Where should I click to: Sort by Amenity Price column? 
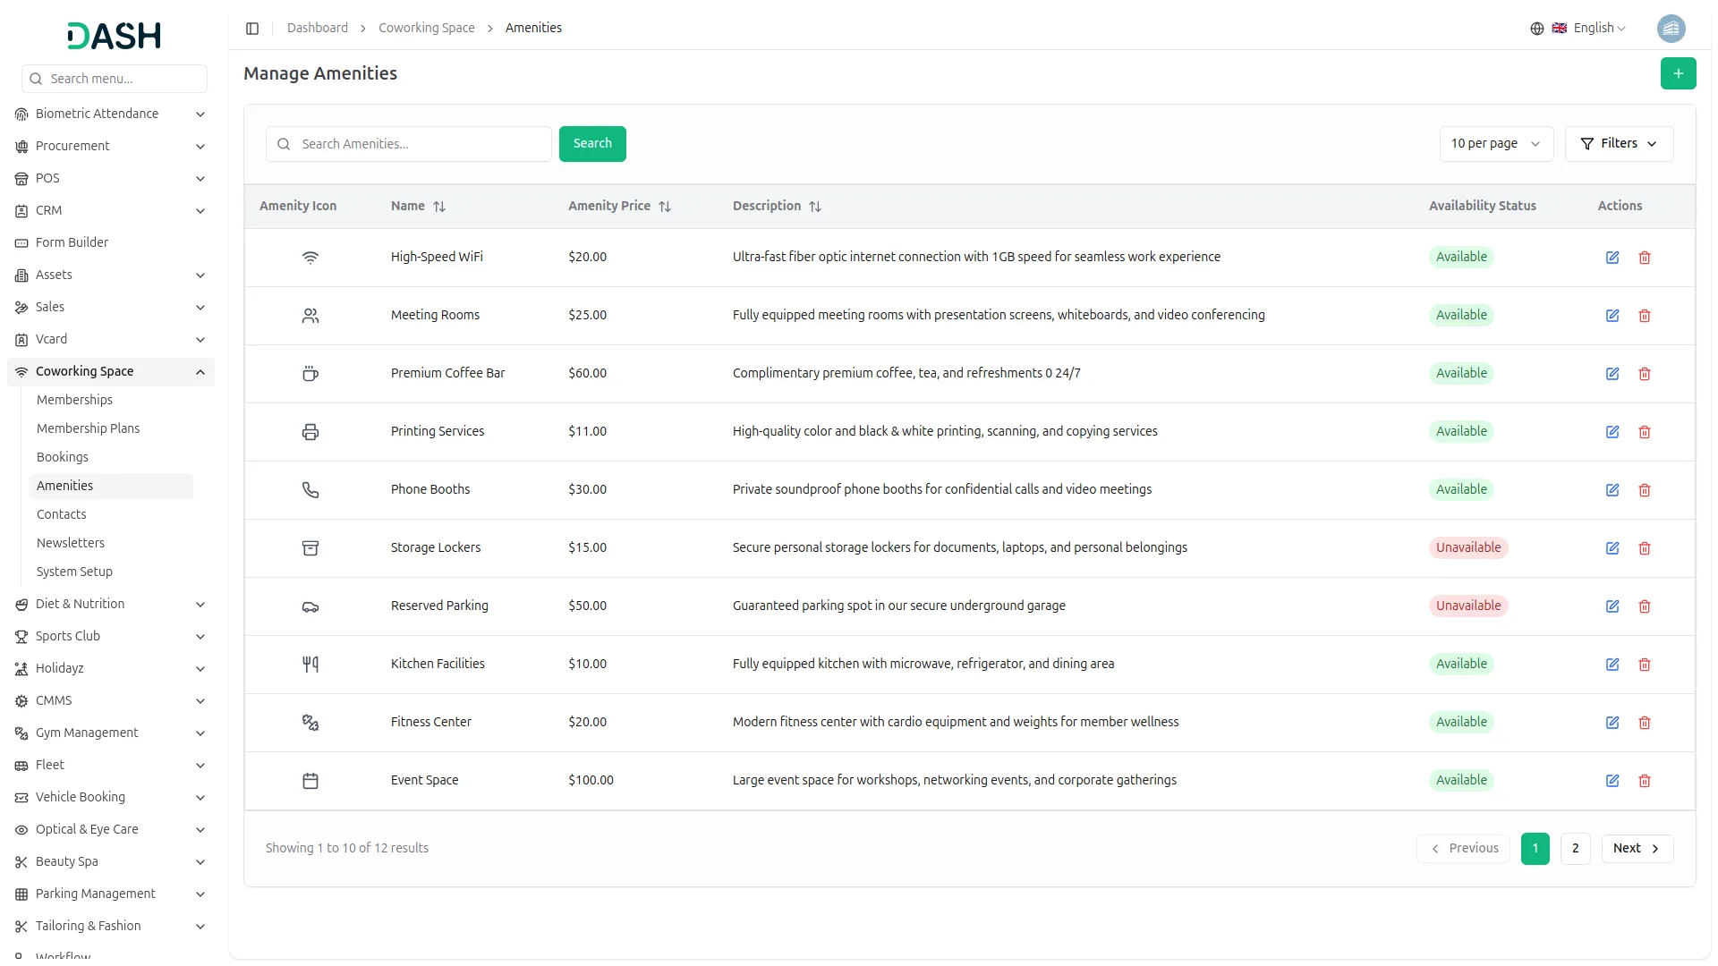click(x=664, y=207)
